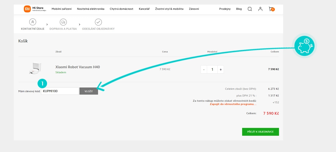The width and height of the screenshot is (336, 152).
Task: Open Životní styl & mobilita menu
Action: (169, 9)
